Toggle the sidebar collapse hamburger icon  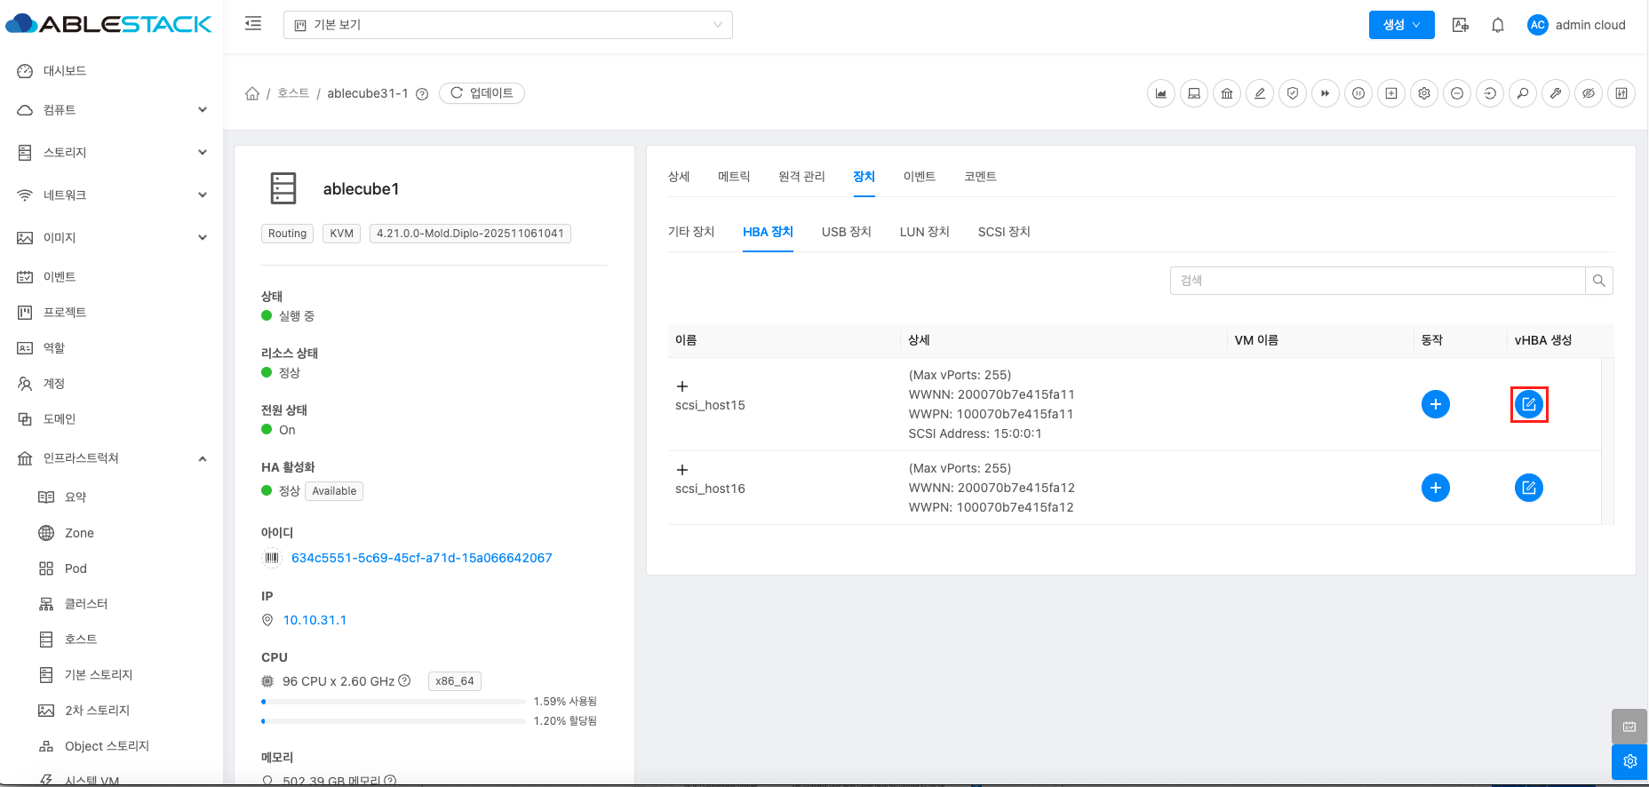pyautogui.click(x=253, y=24)
